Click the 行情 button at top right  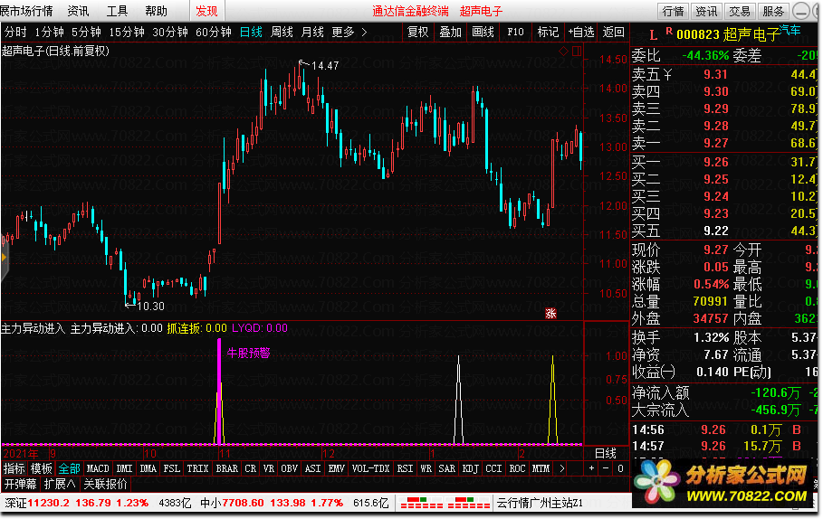(x=674, y=11)
